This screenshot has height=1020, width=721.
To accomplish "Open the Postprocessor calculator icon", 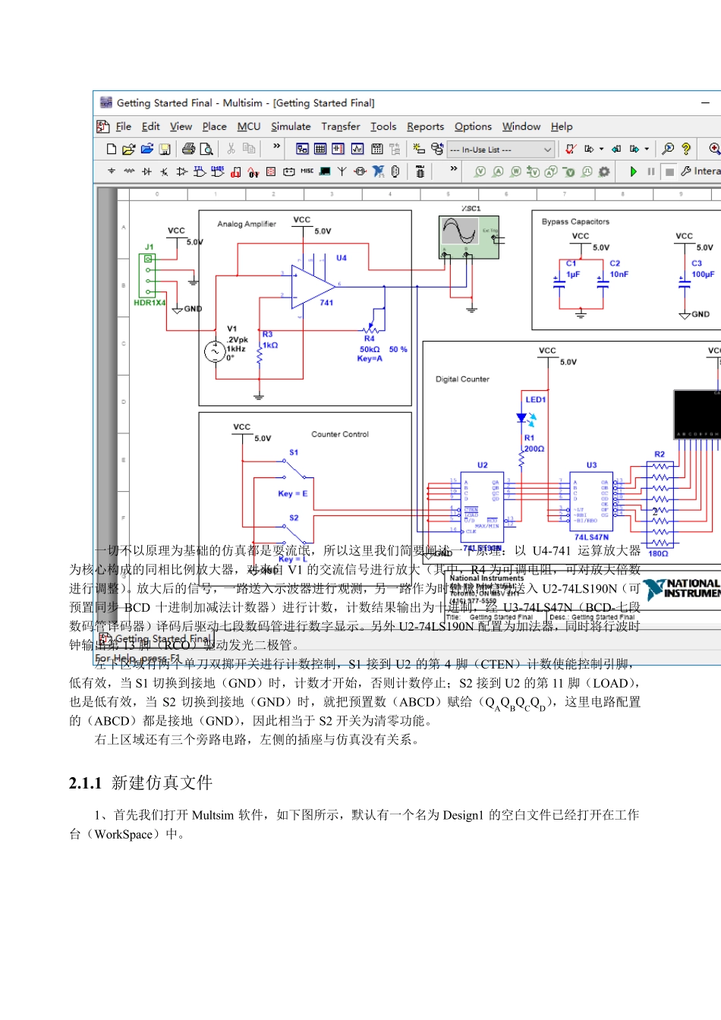I will click(376, 150).
